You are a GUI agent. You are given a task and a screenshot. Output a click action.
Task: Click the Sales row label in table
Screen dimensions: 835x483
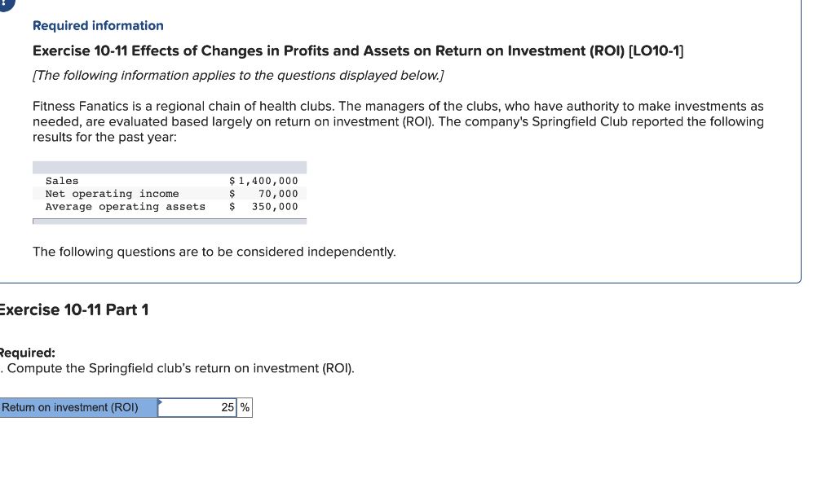click(62, 181)
